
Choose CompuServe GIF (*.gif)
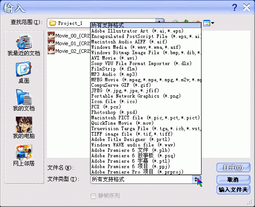click(x=146, y=85)
